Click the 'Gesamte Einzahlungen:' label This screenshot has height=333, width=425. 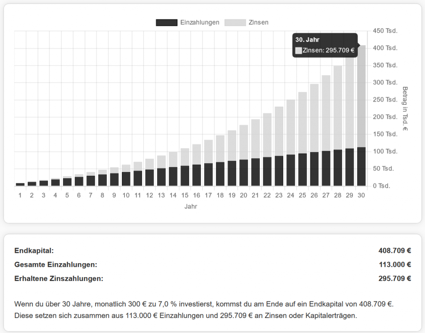56,264
